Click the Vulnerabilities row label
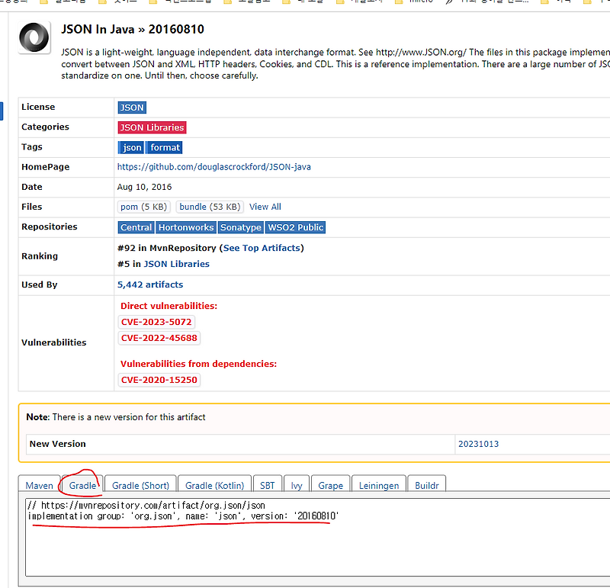This screenshot has width=610, height=588. click(x=53, y=342)
